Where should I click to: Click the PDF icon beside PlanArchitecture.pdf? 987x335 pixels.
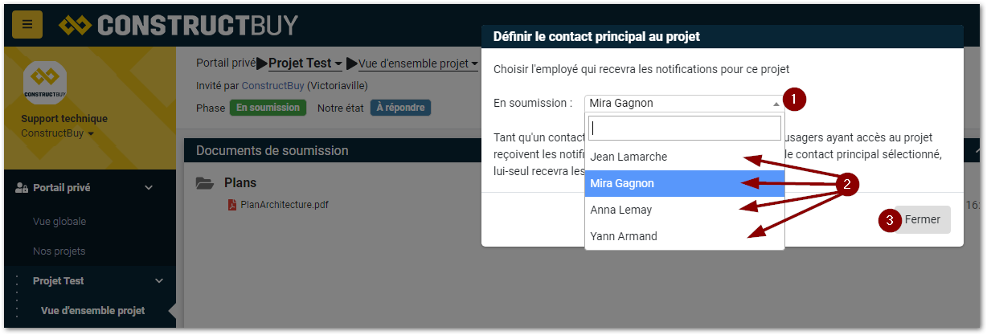tap(231, 205)
